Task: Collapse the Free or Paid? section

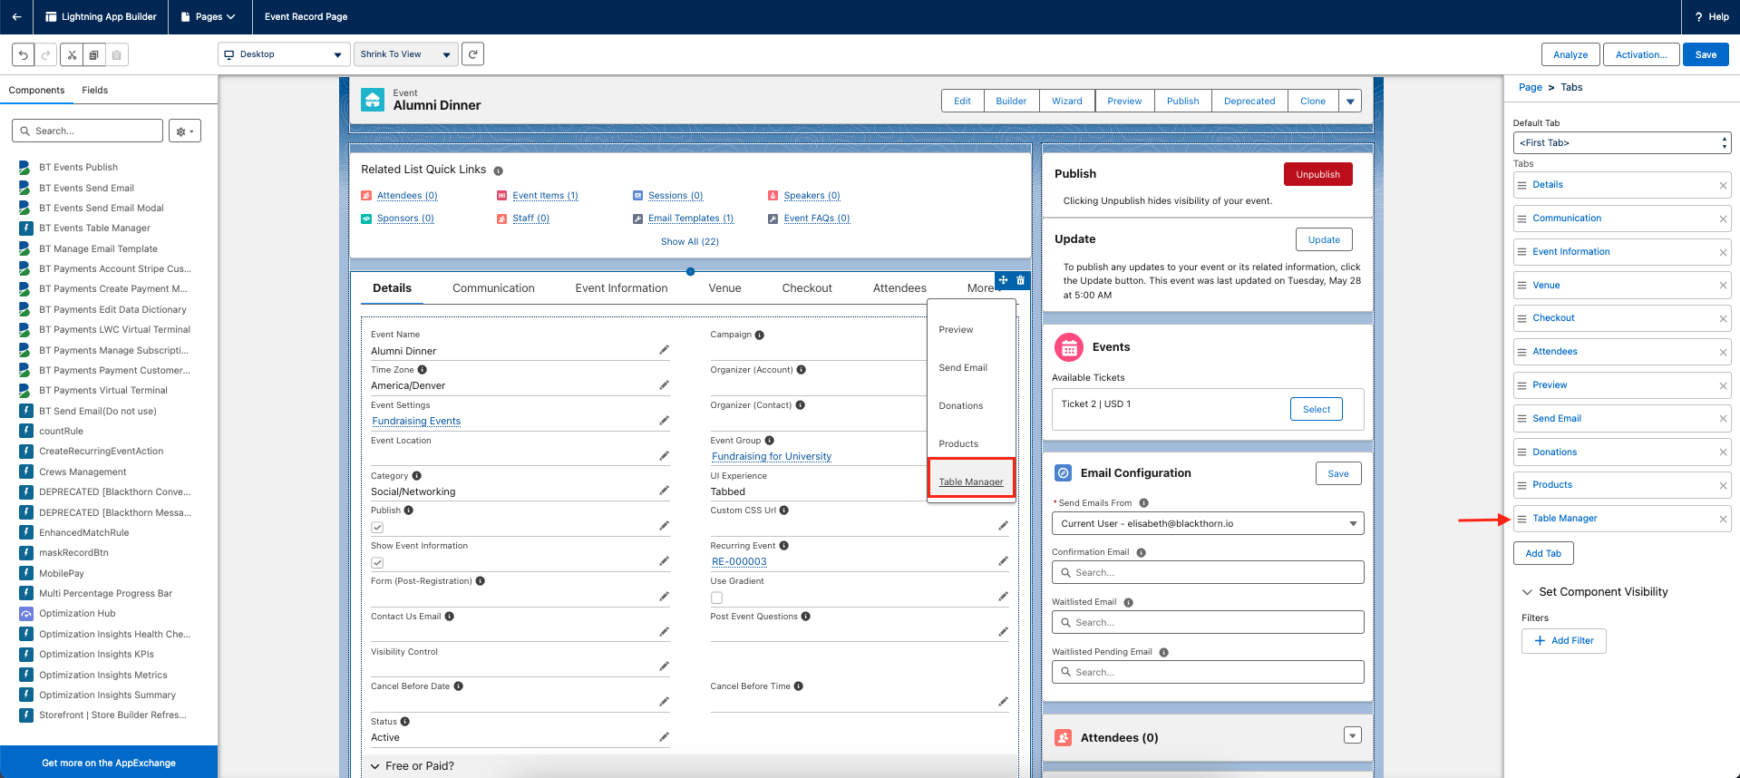Action: [375, 766]
